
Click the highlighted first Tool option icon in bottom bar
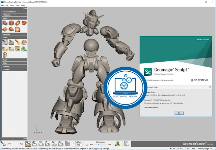(28, 144)
